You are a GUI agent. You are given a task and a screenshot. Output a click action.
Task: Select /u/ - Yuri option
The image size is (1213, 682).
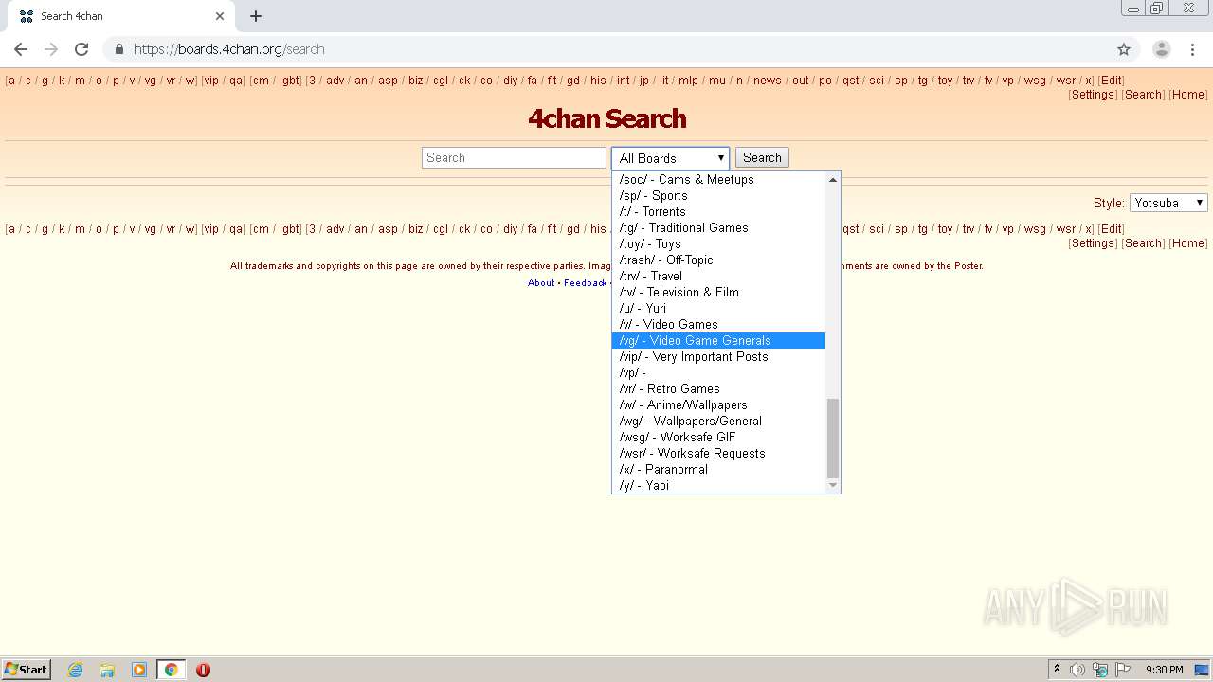coord(718,308)
